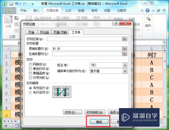Click the macro record icon in status bar
This screenshot has height=130, width=169.
pos(17,126)
